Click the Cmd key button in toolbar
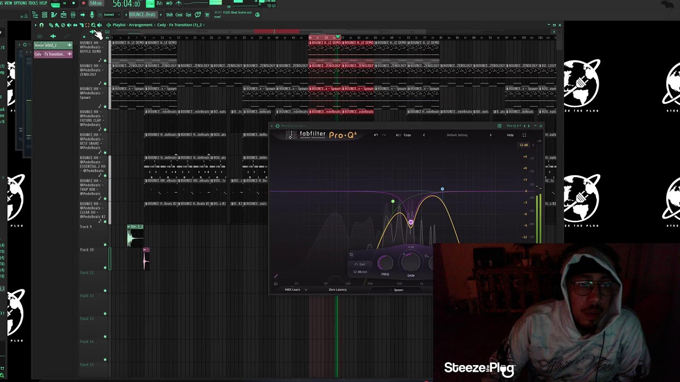 pyautogui.click(x=179, y=15)
